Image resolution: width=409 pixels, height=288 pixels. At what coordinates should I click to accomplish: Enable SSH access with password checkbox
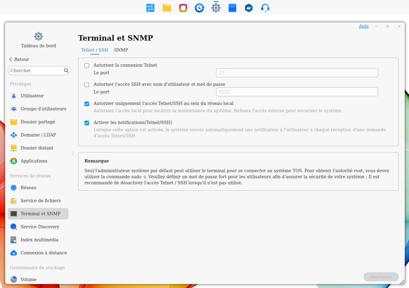[x=87, y=85]
